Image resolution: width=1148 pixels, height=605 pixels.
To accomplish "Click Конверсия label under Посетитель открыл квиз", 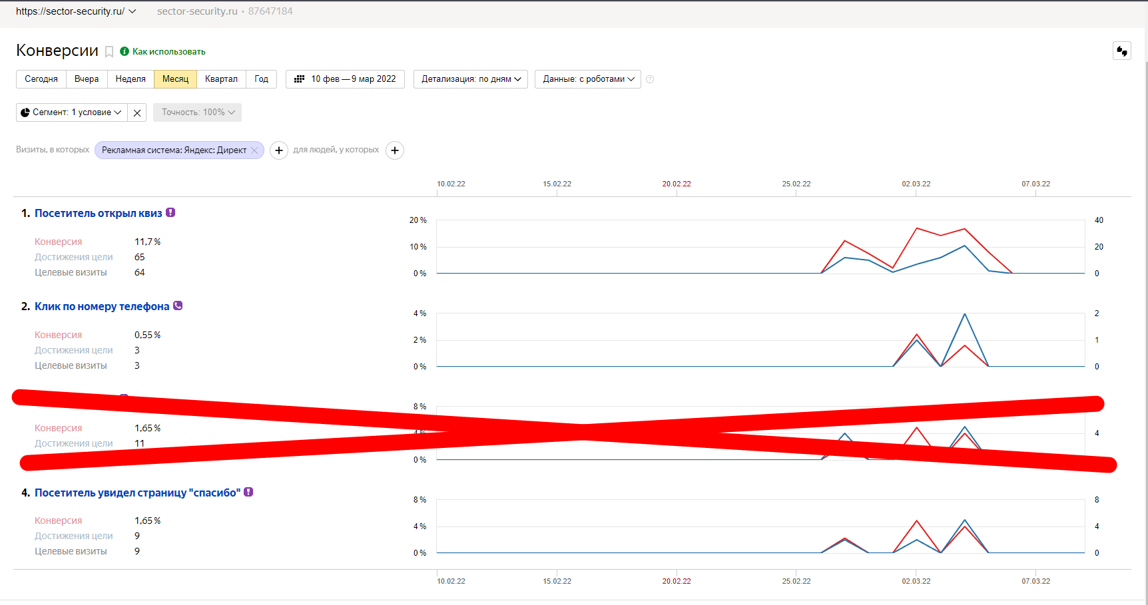I will pyautogui.click(x=59, y=242).
